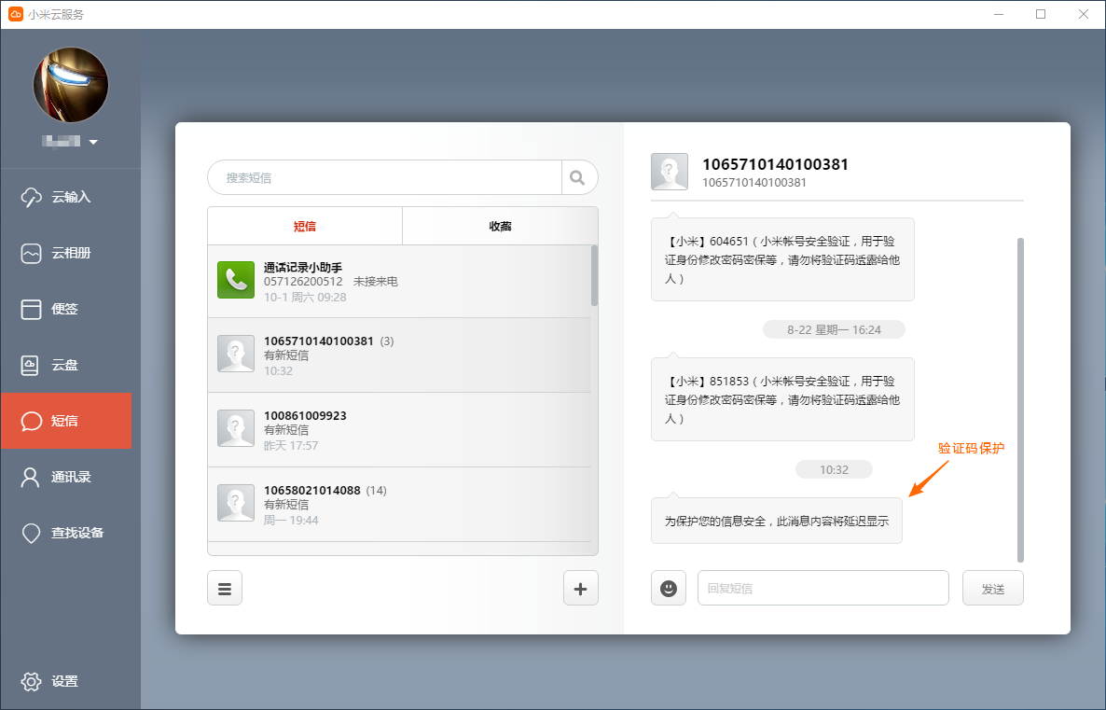Click the message thread scrollbar
The image size is (1106, 710).
[1020, 400]
